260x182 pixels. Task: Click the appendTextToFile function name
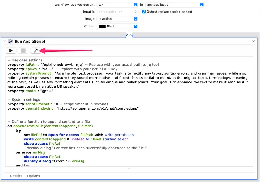click(29, 126)
